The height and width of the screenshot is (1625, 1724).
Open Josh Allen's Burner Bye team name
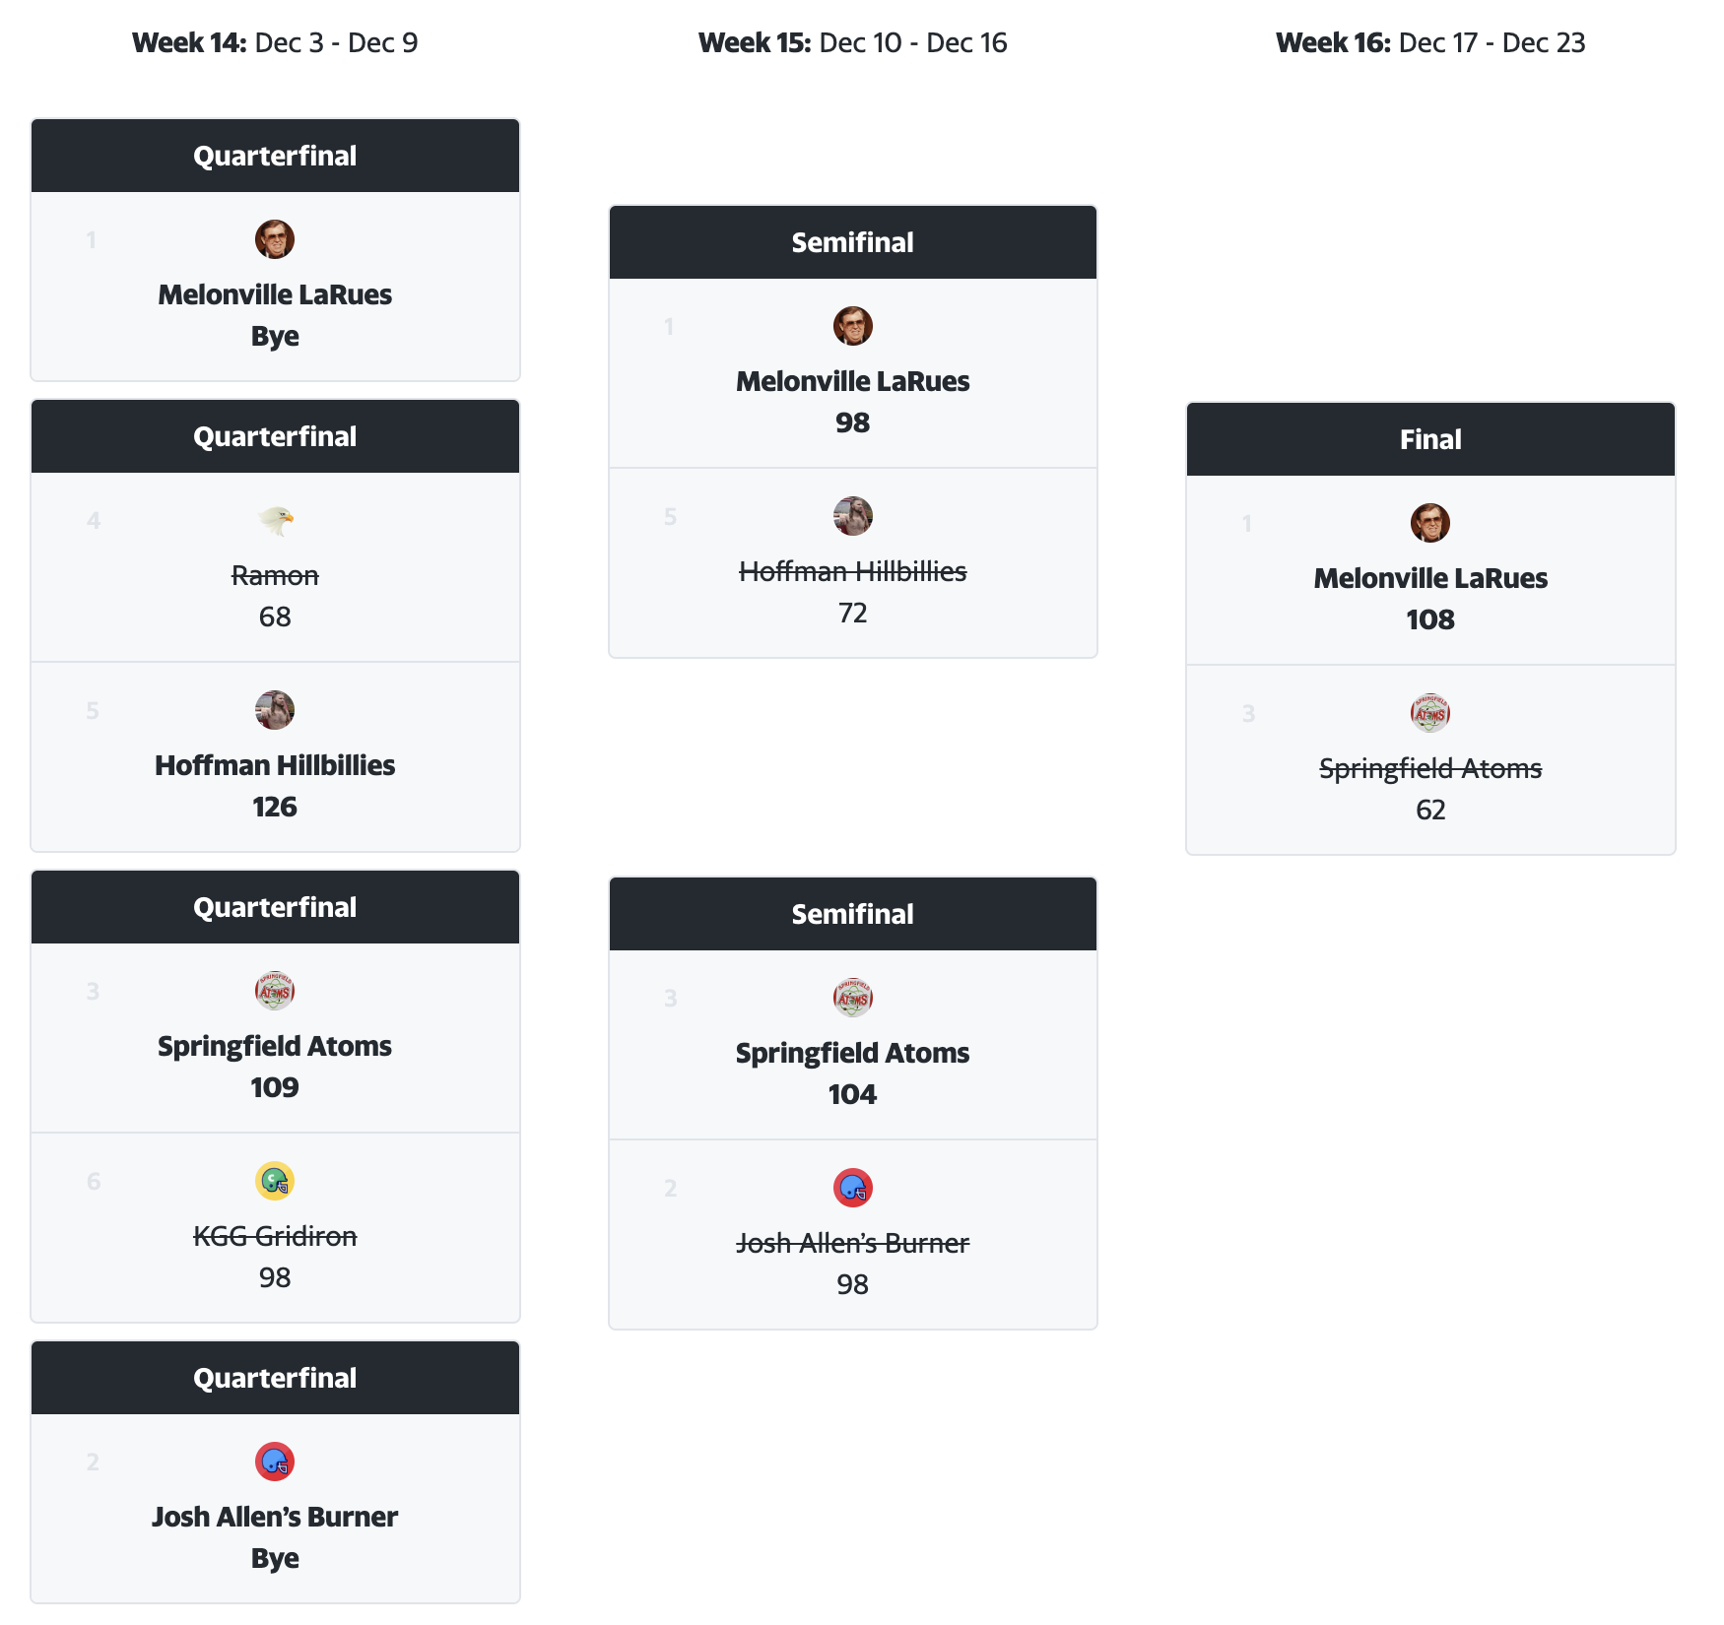[x=275, y=1517]
